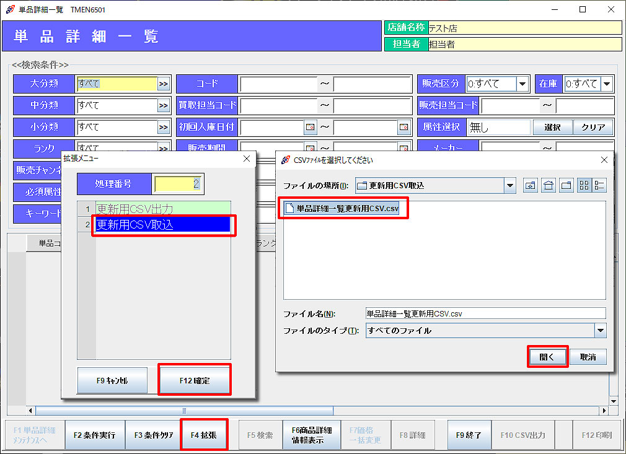The image size is (626, 454).
Task: Open calendar for 初回入庫日付 start date
Action: (x=311, y=127)
